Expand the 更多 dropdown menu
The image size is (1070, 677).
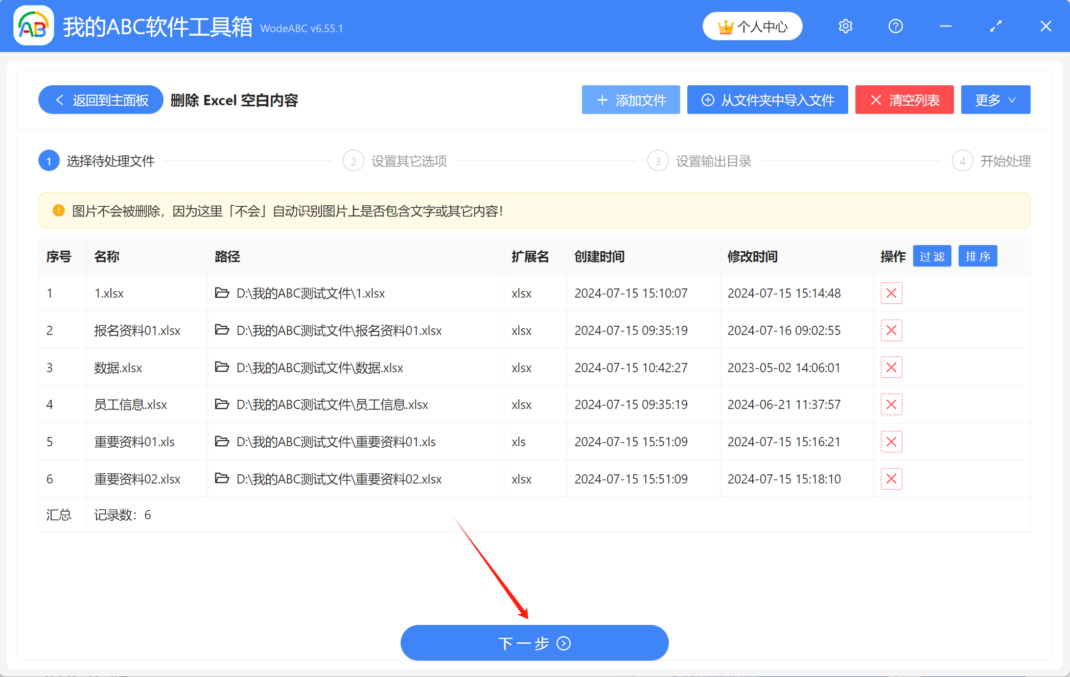995,100
